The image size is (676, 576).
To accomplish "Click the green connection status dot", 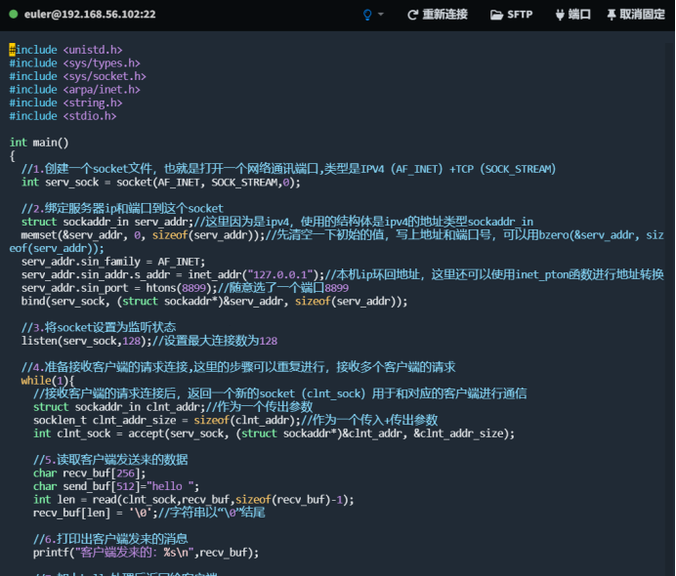I will pos(14,15).
